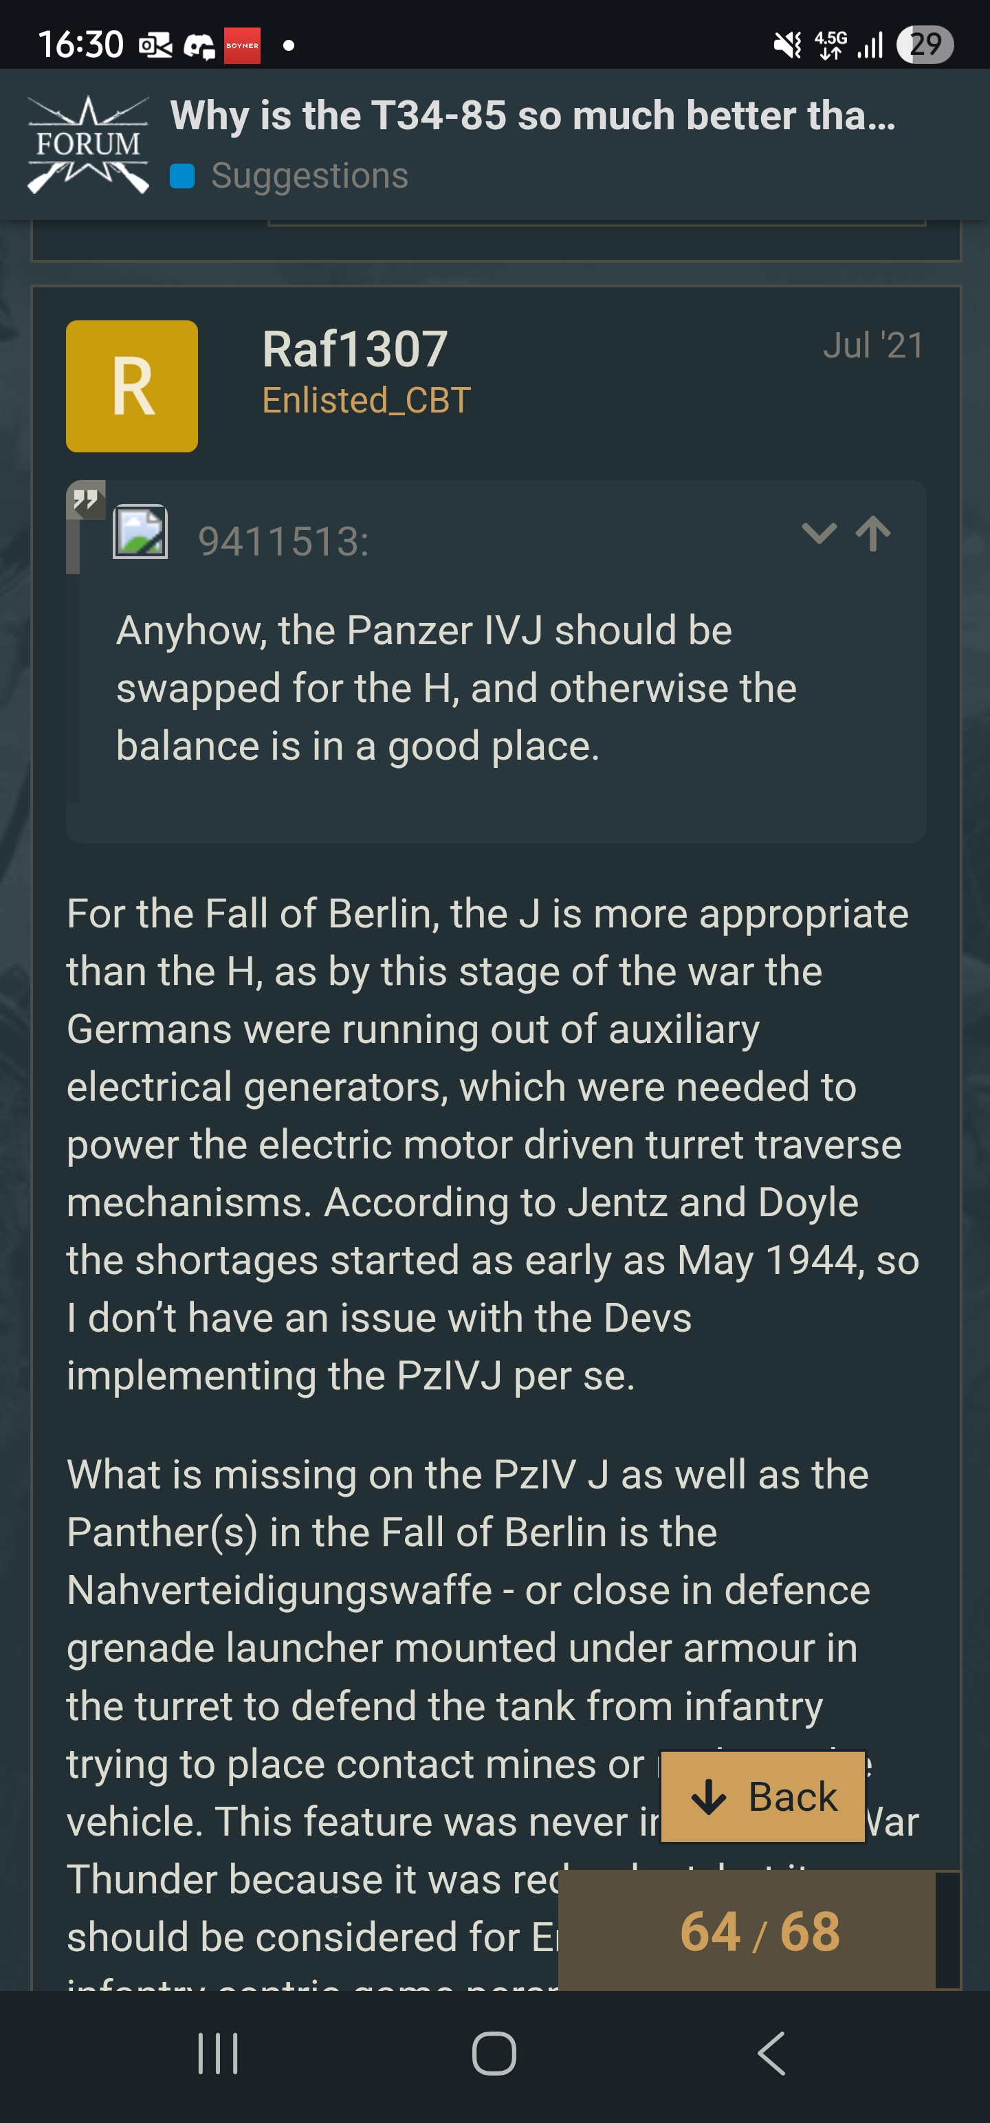Tap the Android back navigation arrow

tap(771, 2053)
